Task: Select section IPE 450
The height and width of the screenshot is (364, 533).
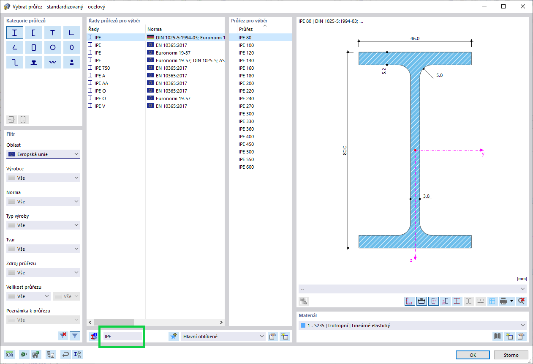Action: tap(260, 144)
